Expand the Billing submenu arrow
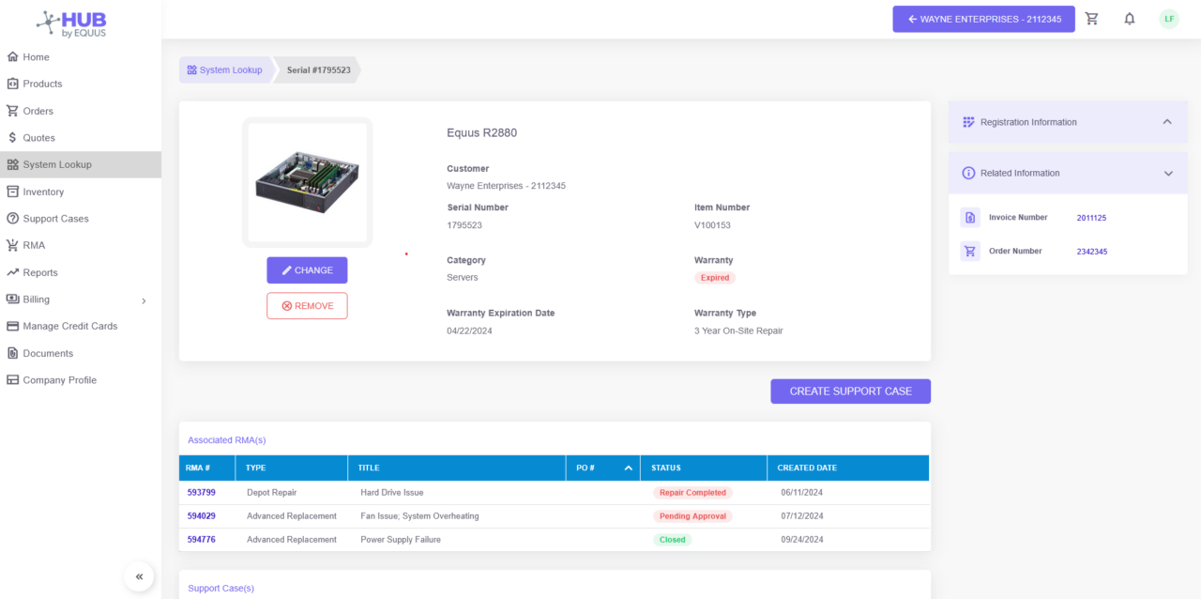Viewport: 1201px width, 599px height. pos(144,300)
